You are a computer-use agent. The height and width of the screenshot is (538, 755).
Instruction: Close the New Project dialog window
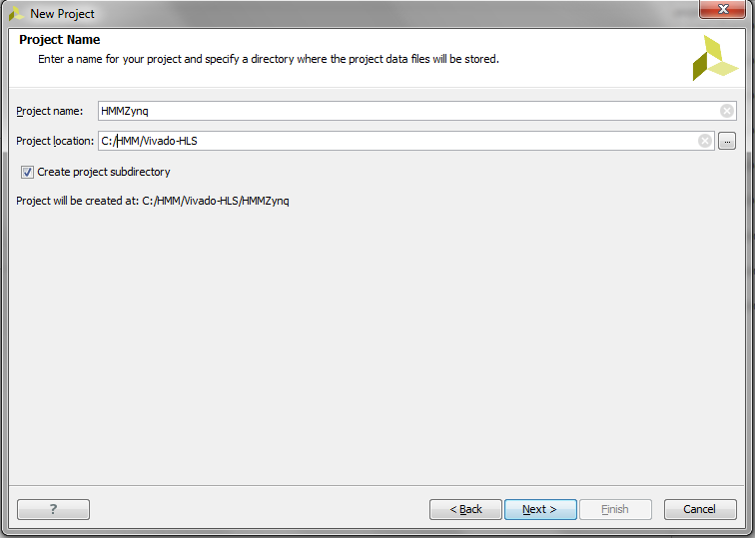click(x=722, y=9)
